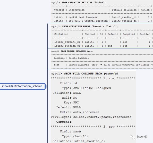This screenshot has width=153, height=143.
Task: Click the latin2 charset row
Action: (102, 21)
